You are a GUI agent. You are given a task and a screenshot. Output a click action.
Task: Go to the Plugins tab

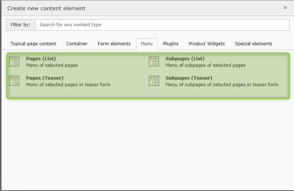[x=171, y=44]
